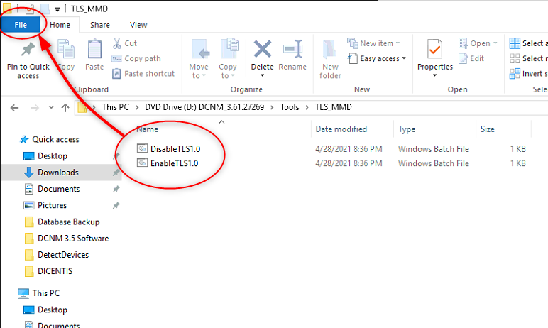
Task: Open DICENTIS folder in sidebar
Action: coord(55,271)
